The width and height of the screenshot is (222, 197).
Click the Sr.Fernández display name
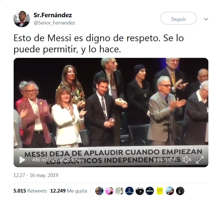pos(53,15)
